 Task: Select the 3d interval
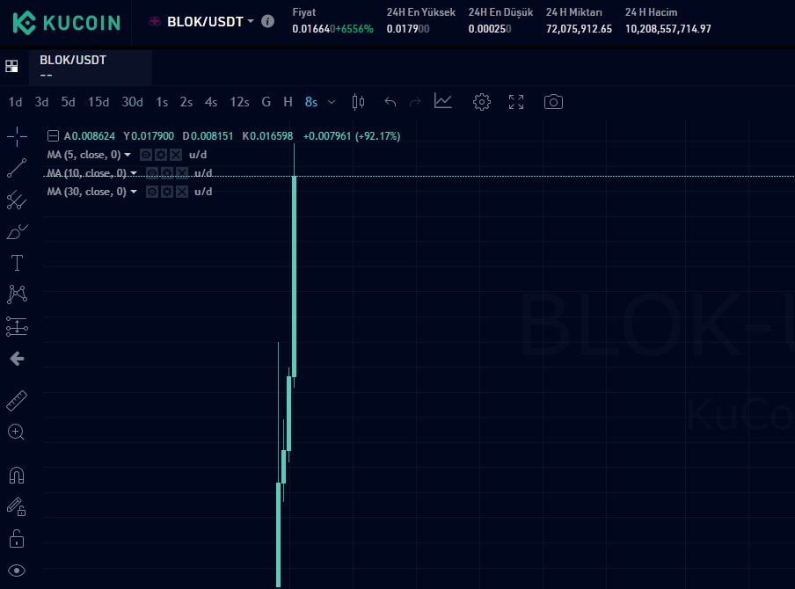click(x=41, y=102)
